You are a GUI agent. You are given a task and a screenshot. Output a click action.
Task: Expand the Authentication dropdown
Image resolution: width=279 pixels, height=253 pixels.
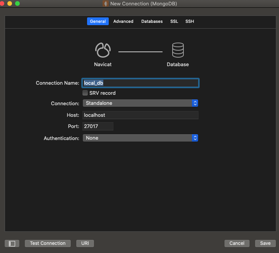point(140,138)
